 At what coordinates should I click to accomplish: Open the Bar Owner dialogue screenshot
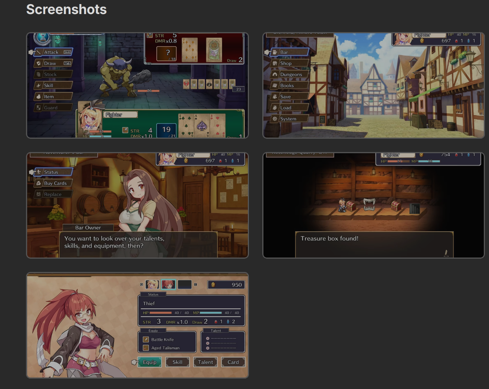[x=137, y=205]
